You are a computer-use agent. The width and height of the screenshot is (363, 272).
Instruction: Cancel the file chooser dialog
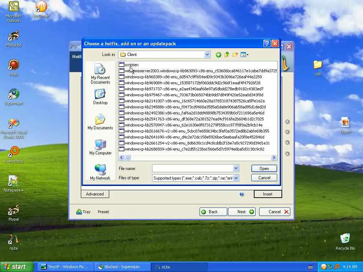tap(264, 178)
